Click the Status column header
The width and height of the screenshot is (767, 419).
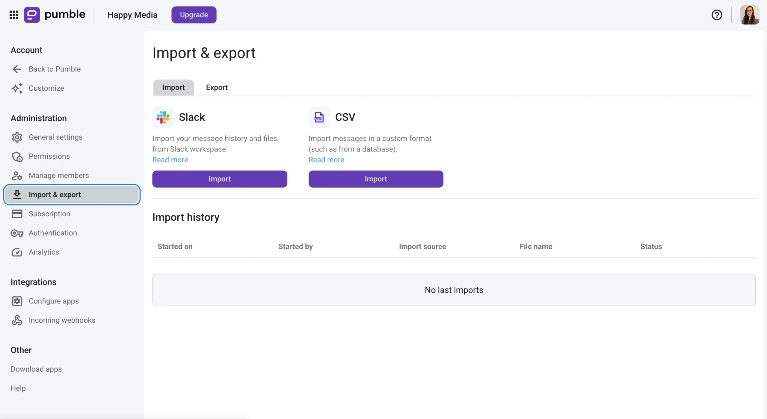tap(651, 246)
